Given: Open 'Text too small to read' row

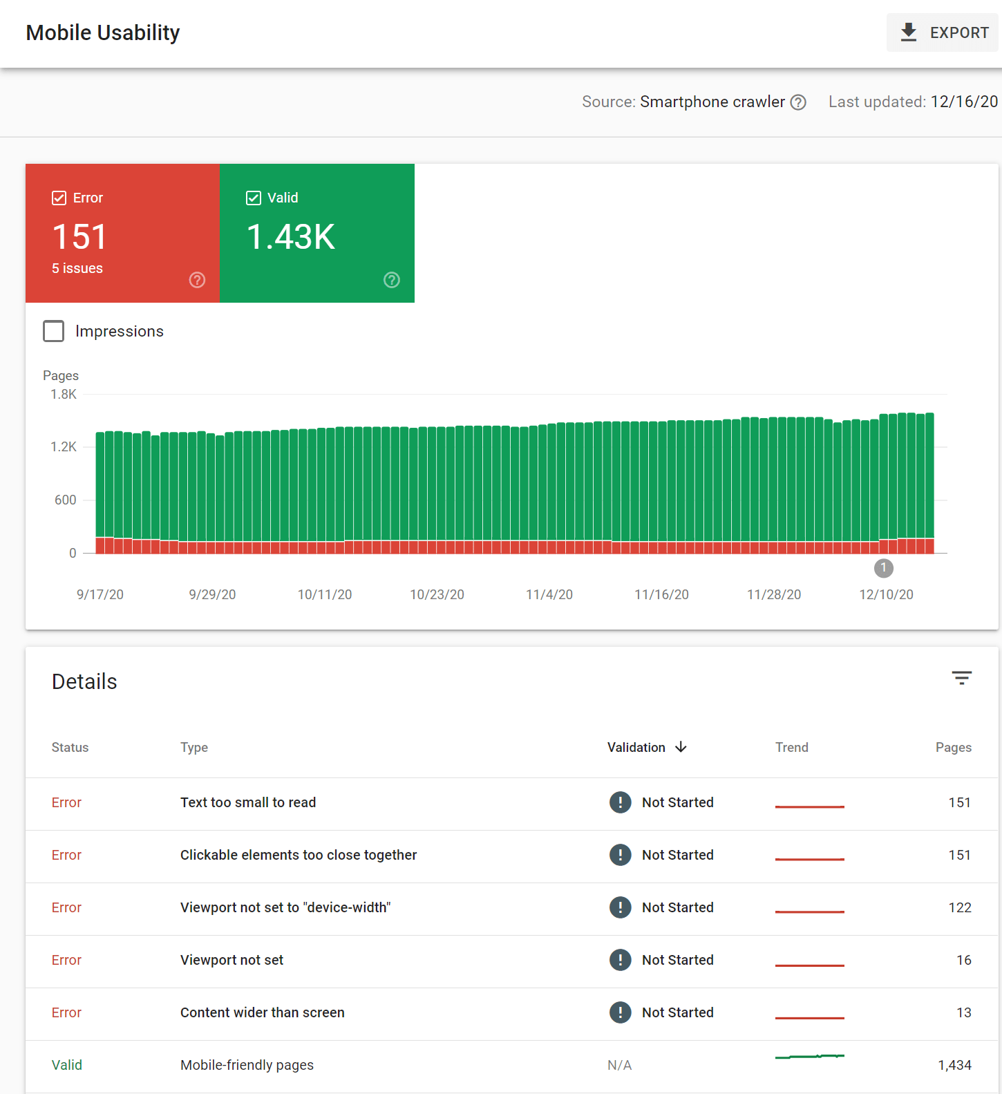Looking at the screenshot, I should [248, 802].
